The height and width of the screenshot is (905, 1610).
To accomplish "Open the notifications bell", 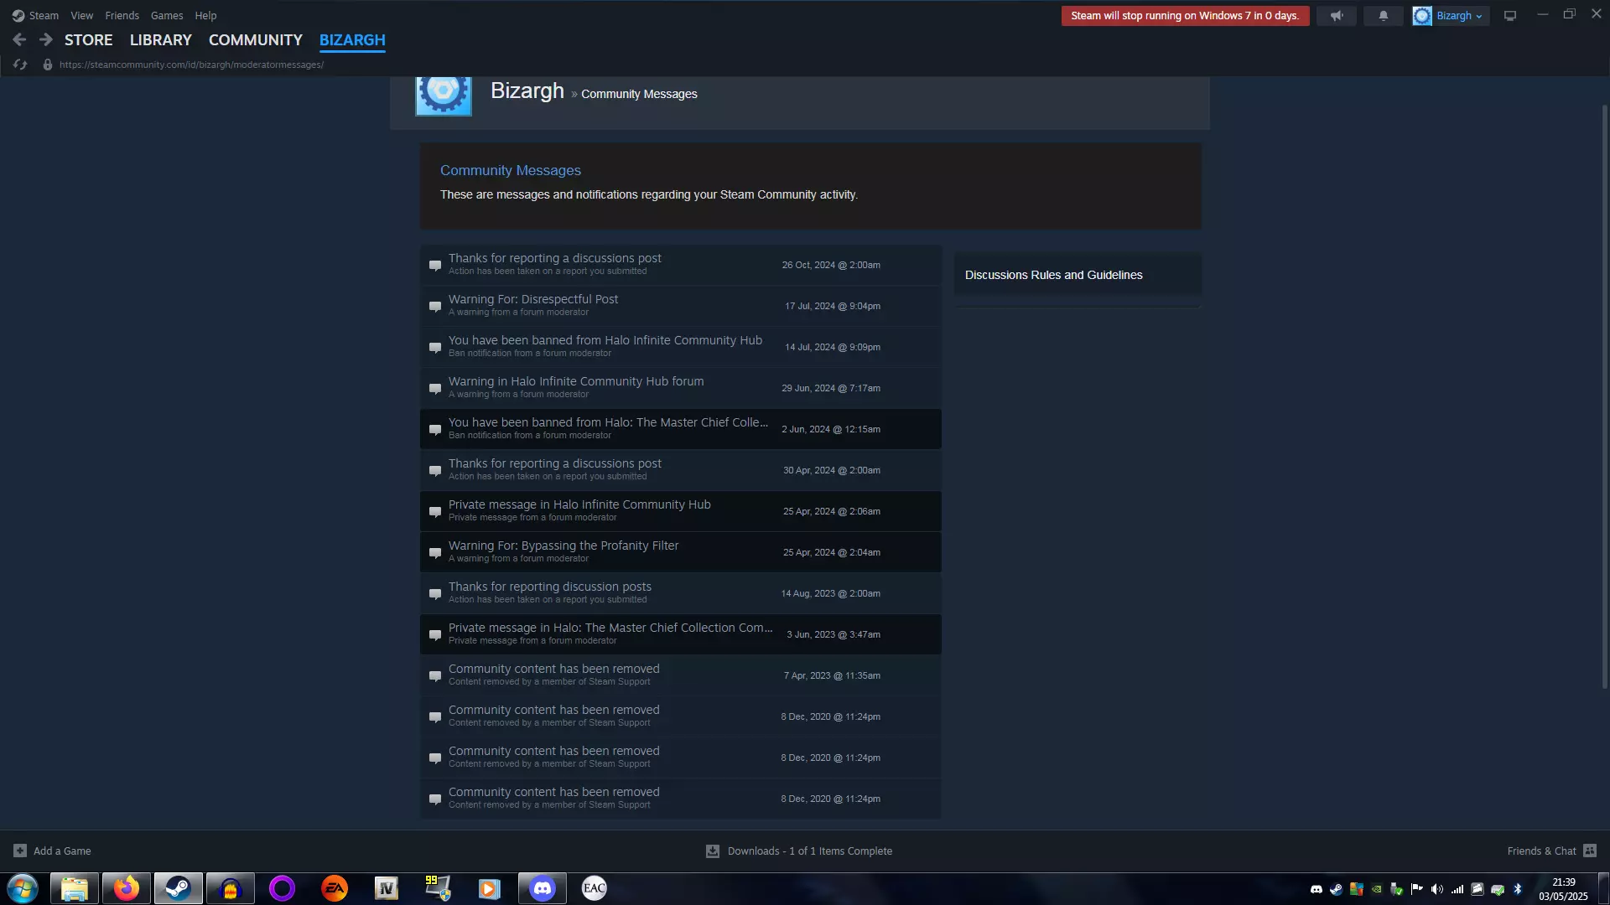I will (x=1383, y=16).
